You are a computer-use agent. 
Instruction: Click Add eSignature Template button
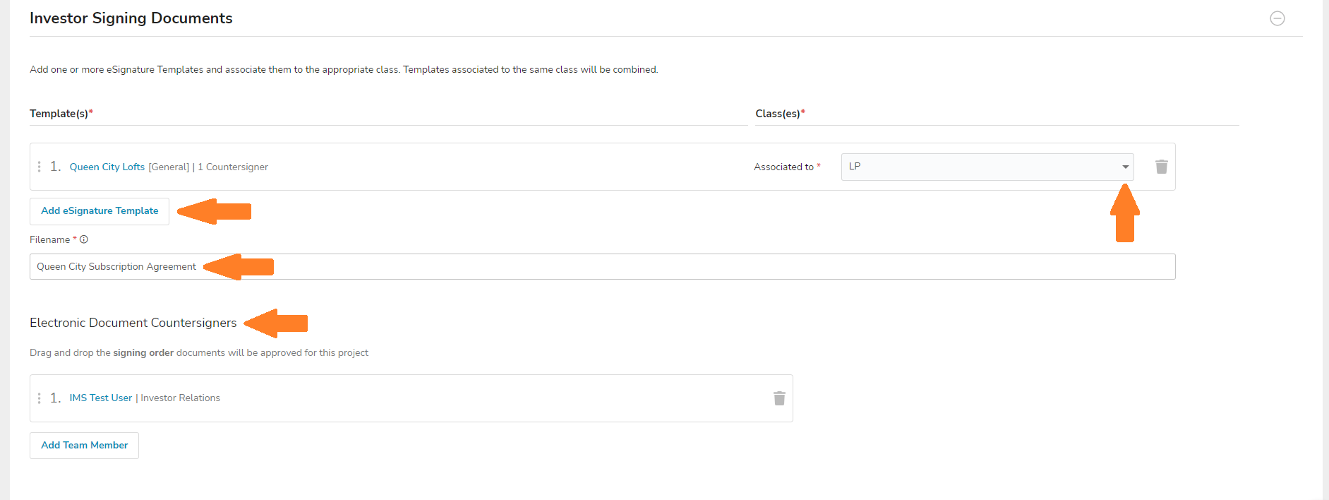pos(100,211)
